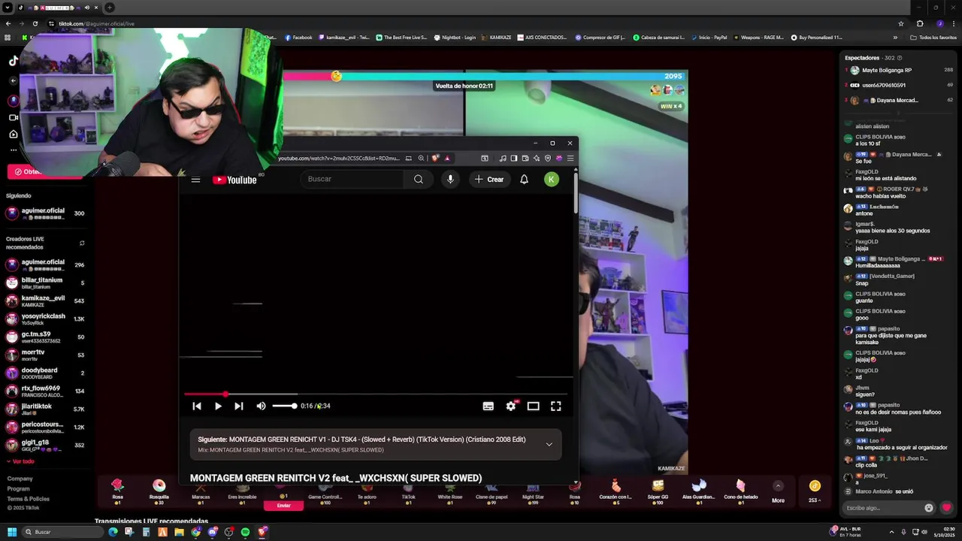This screenshot has width=962, height=541.
Task: Send the Súper GG gift
Action: (x=658, y=490)
